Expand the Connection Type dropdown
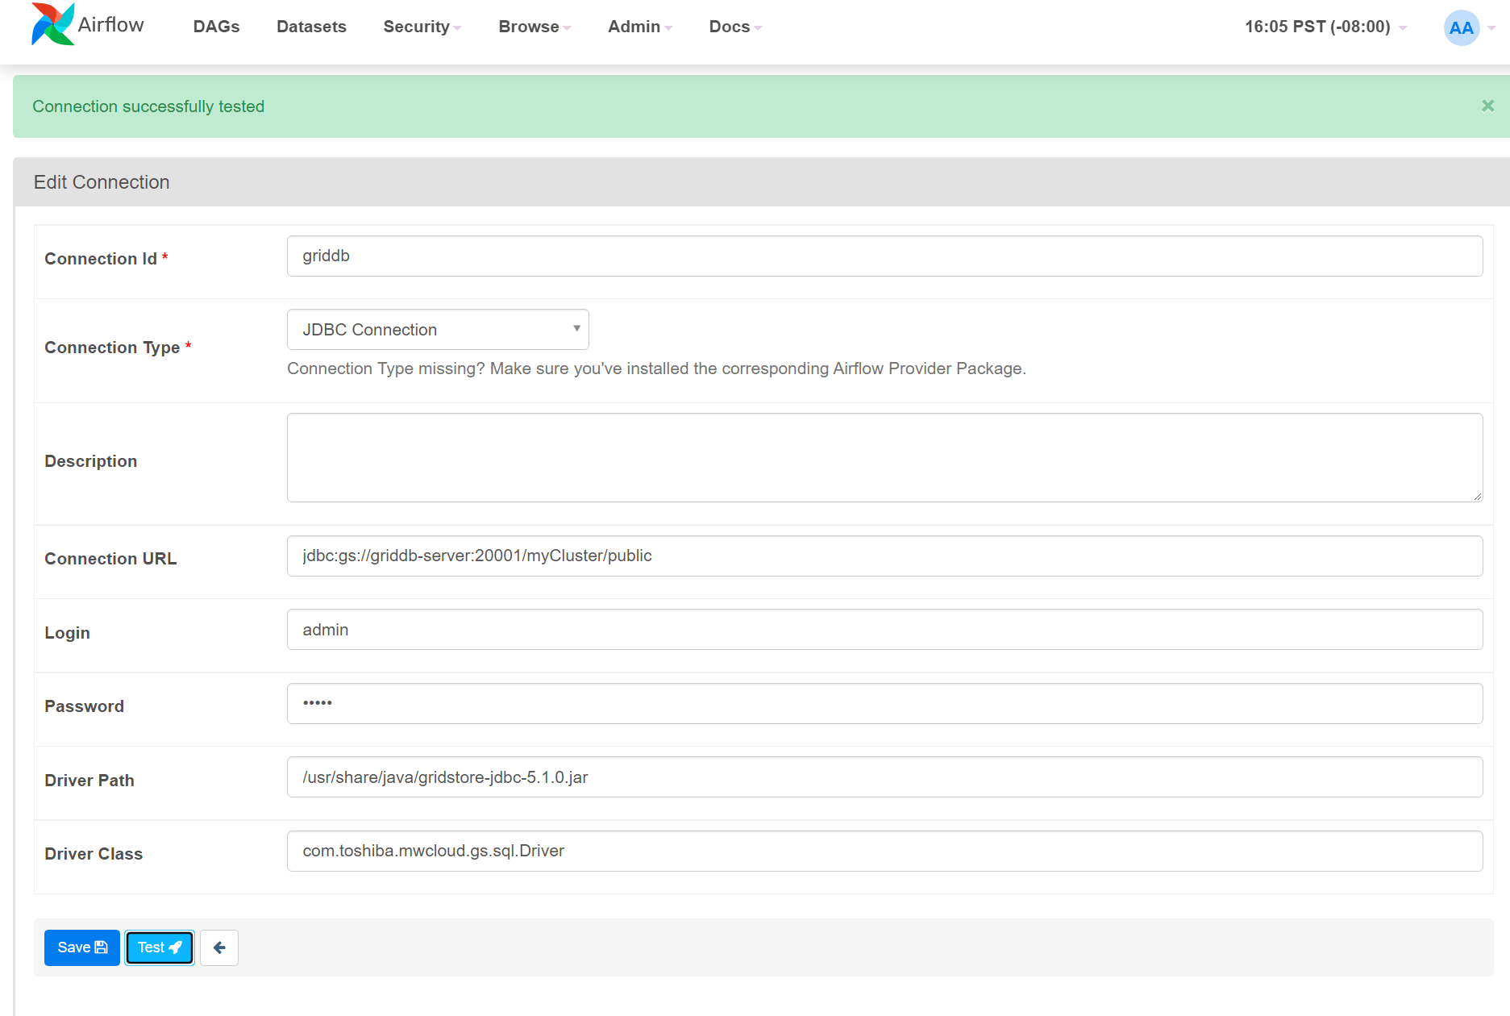Viewport: 1510px width, 1016px height. click(x=438, y=330)
